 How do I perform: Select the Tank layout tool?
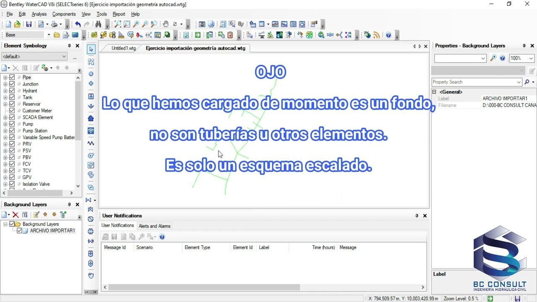click(x=91, y=96)
